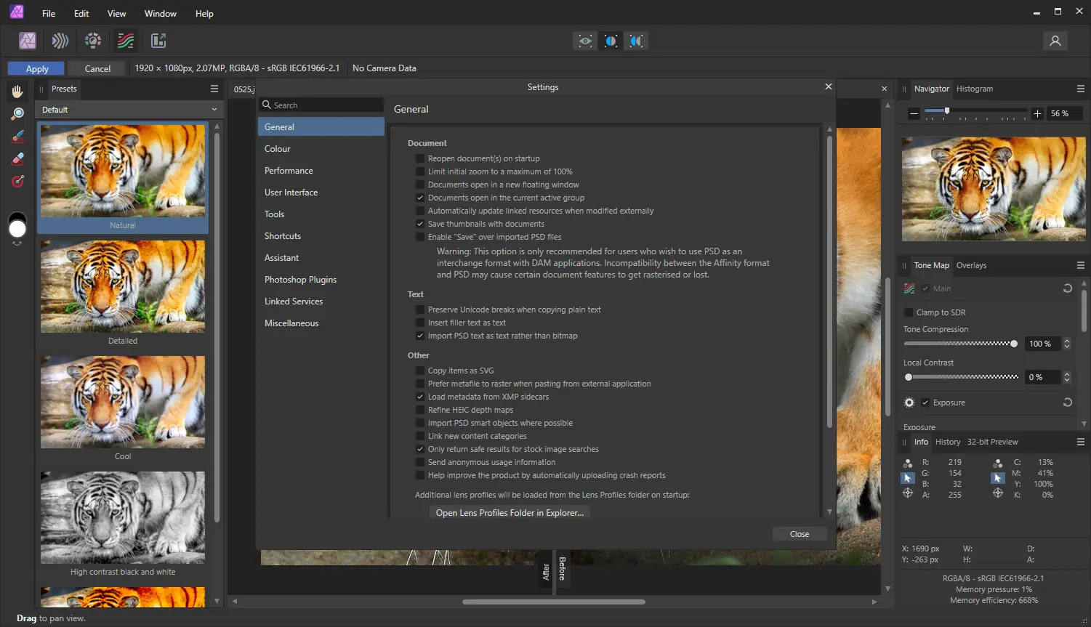The height and width of the screenshot is (627, 1091).
Task: Click Open Lens Profiles Folder in Explorer
Action: point(510,513)
